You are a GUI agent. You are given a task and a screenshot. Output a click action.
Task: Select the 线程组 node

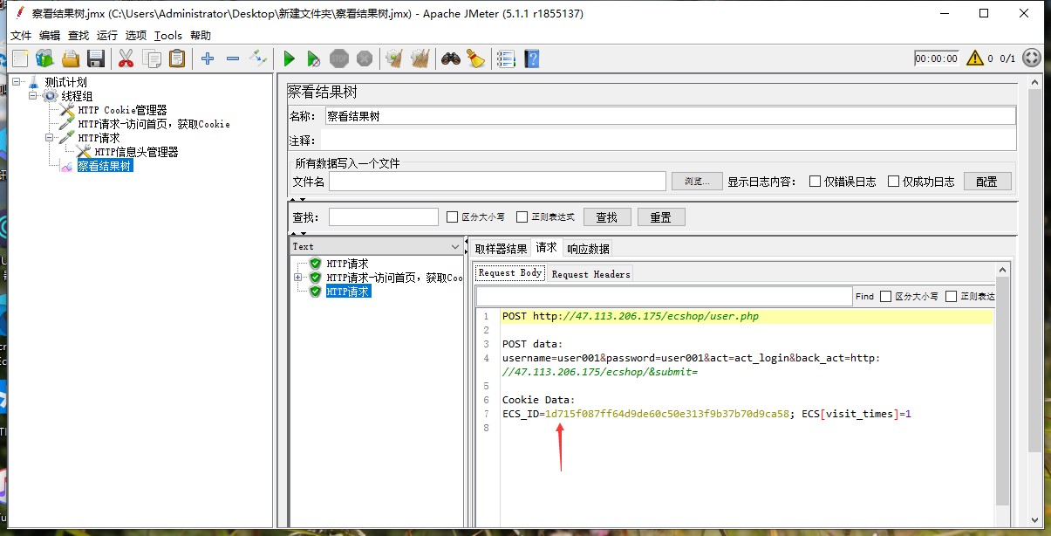tap(77, 96)
